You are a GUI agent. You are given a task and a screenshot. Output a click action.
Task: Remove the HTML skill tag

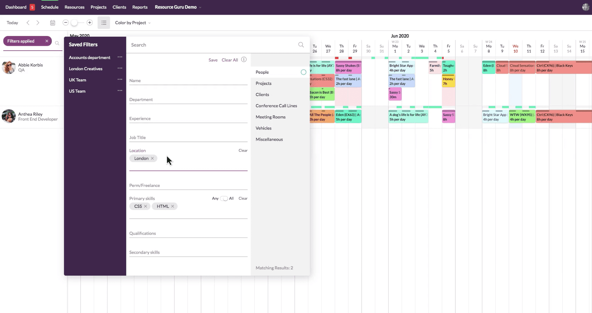(172, 206)
